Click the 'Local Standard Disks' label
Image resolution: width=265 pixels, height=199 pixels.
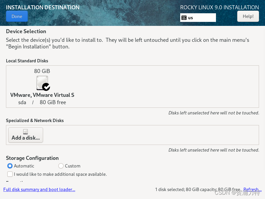27,61
